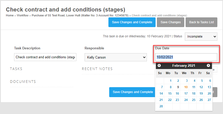Pick February 19 from the calendar
Screen dimensions: 223x114
point(201,94)
